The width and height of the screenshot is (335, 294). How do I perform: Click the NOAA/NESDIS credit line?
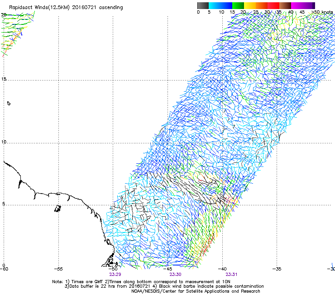click(196, 291)
